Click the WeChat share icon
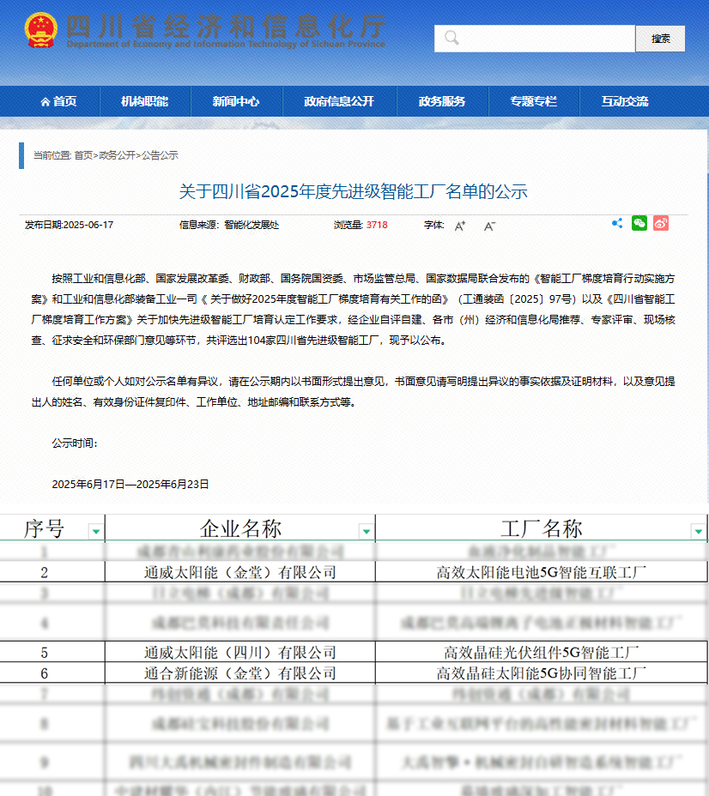The height and width of the screenshot is (796, 709). [639, 223]
